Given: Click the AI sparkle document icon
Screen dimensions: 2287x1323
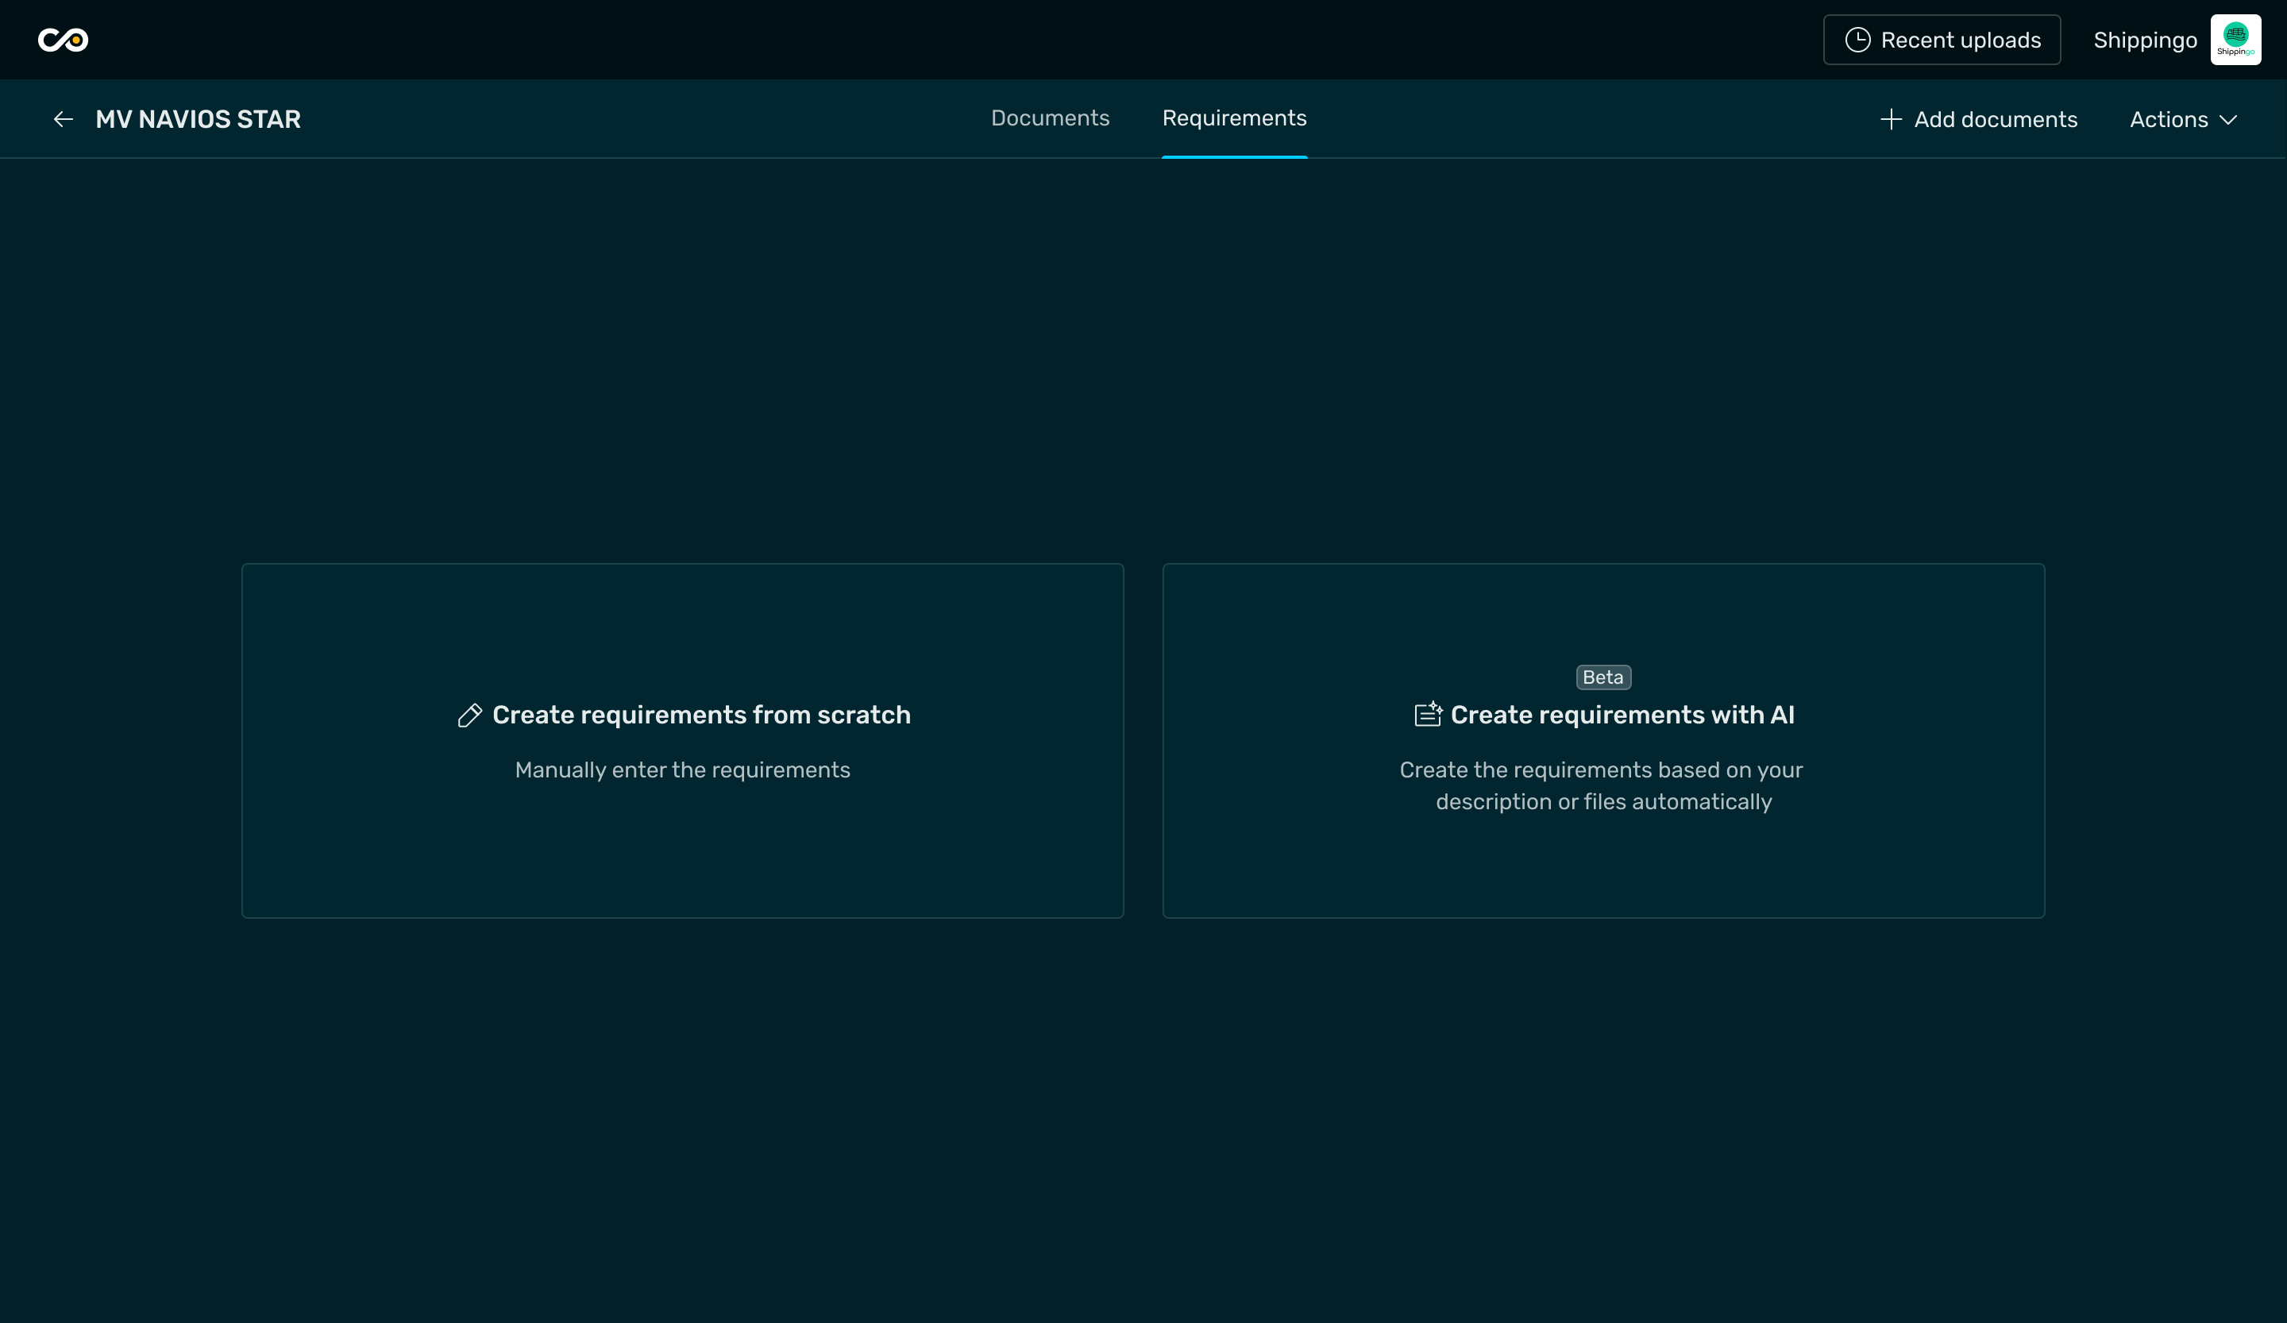Looking at the screenshot, I should (1428, 714).
